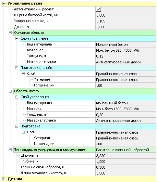Edit Подготовка, слоёв count value 1

click(126, 68)
